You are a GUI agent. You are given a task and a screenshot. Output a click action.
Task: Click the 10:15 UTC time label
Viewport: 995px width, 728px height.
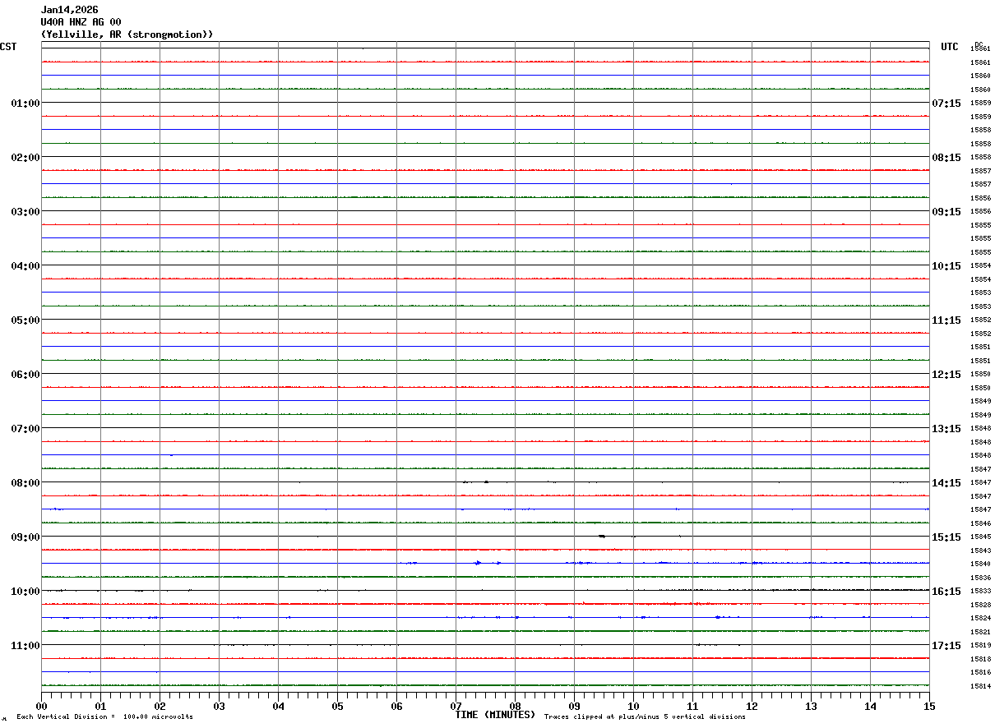(946, 265)
